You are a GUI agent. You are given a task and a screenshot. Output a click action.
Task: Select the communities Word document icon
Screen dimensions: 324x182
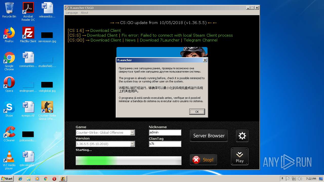point(28,60)
